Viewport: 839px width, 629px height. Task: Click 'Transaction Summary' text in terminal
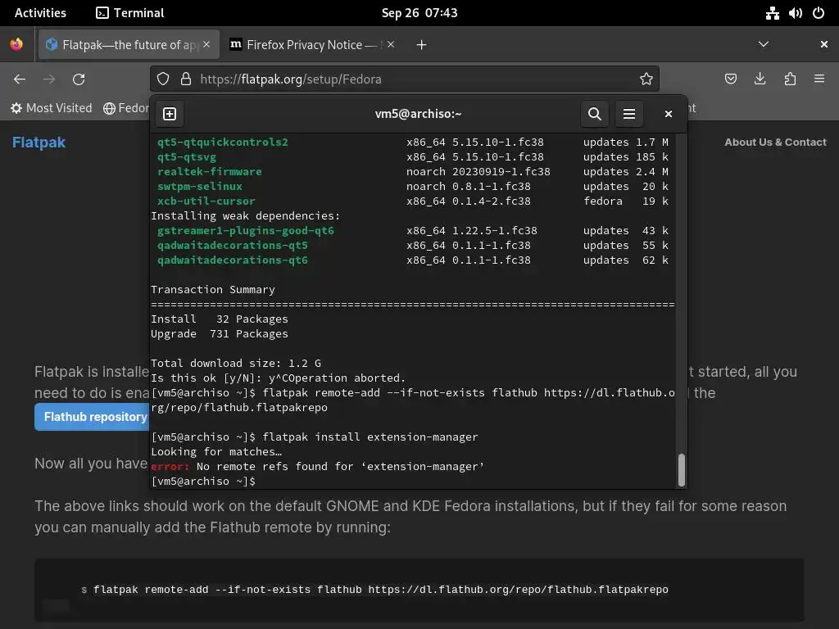212,289
